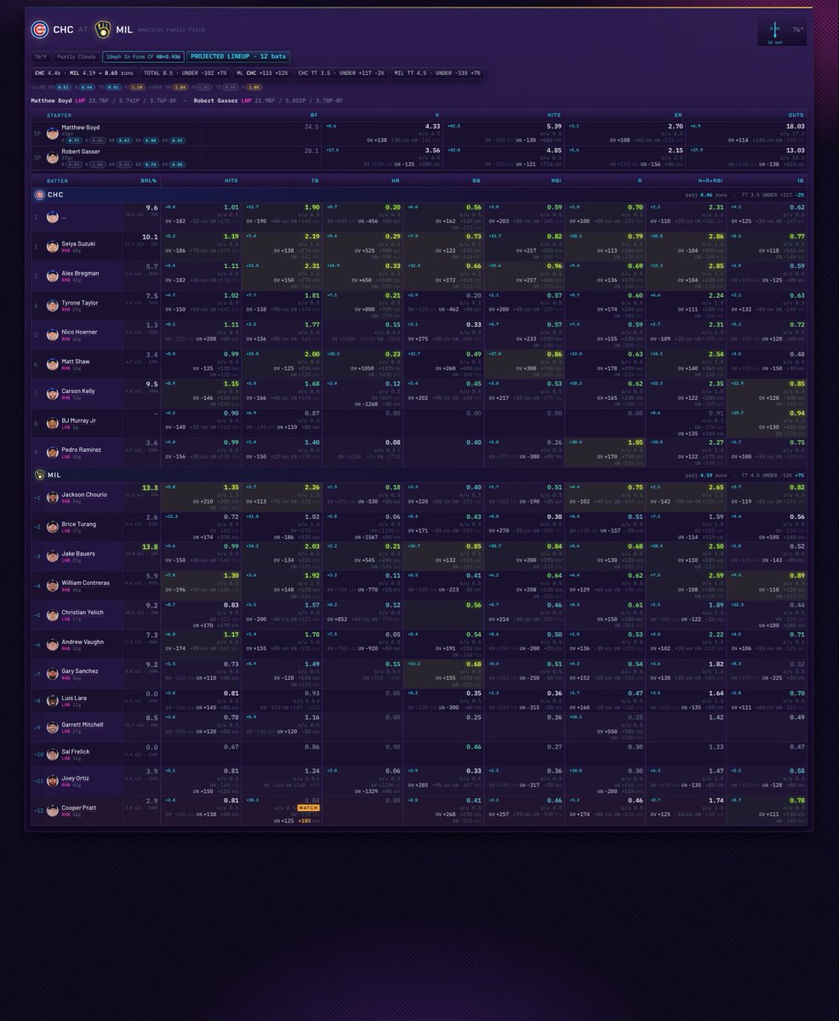Click the CHC 4.46 MIL 4.19 runs chip
839x1021 pixels.
point(84,72)
